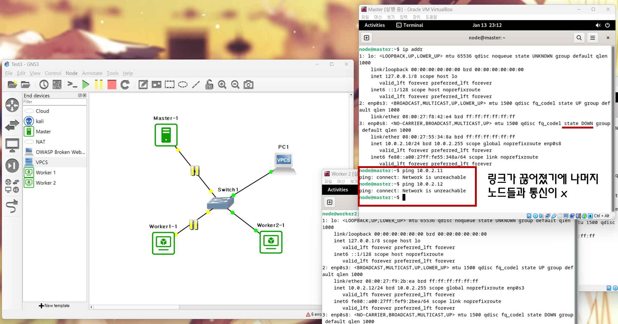This screenshot has height=324, width=618.
Task: Open Terminal app menu in Master VM
Action: (410, 25)
